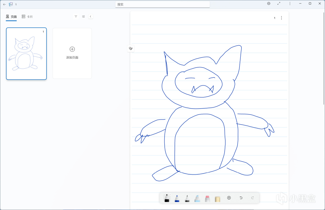Select the black pen tool
The image size is (325, 210).
pos(167,198)
